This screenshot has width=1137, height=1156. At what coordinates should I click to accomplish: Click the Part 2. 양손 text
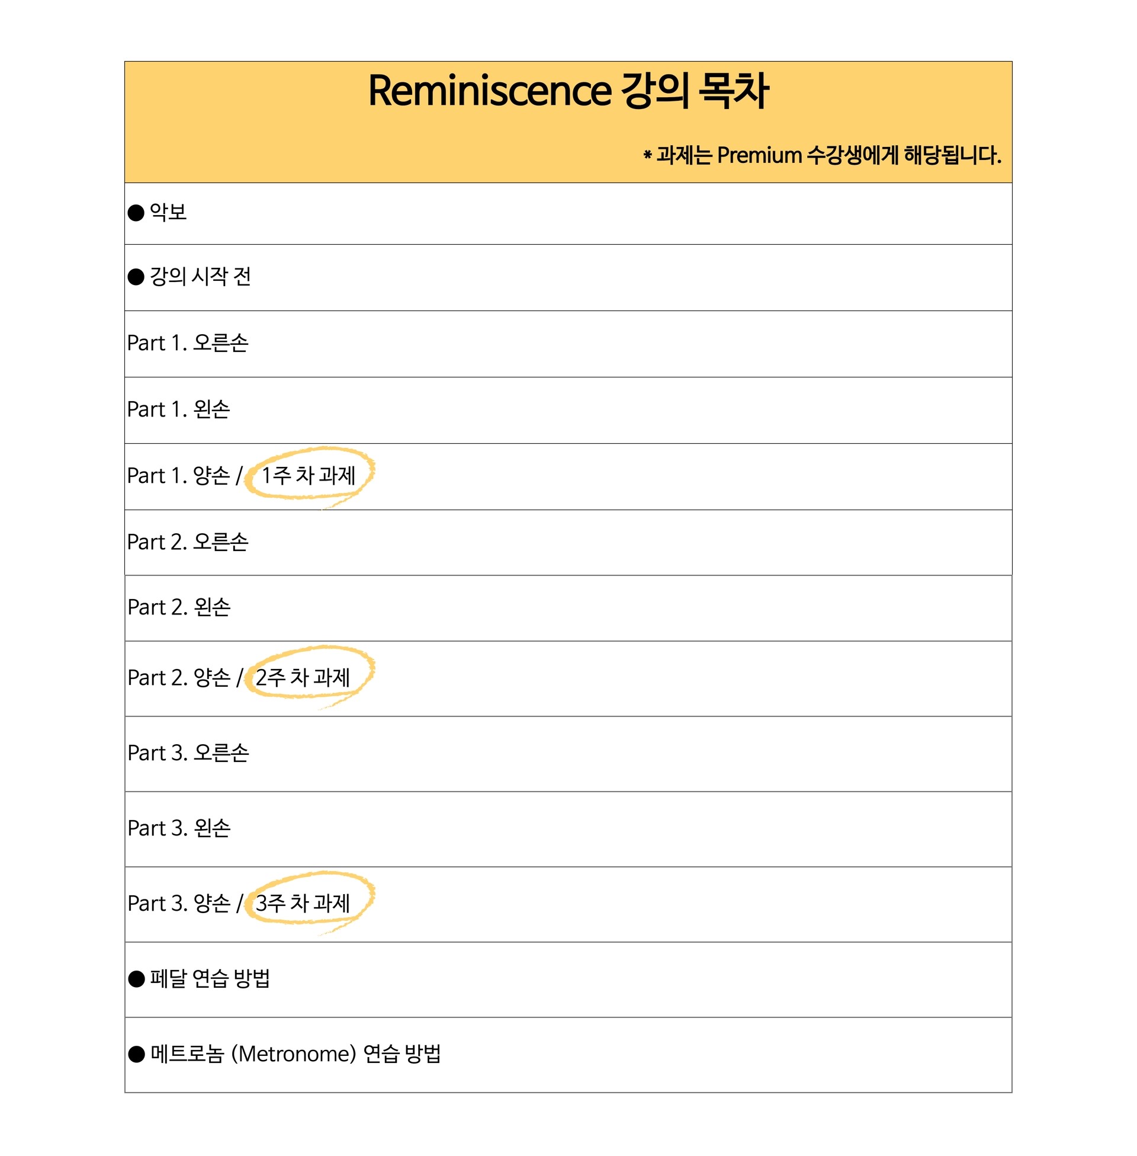pos(179,677)
